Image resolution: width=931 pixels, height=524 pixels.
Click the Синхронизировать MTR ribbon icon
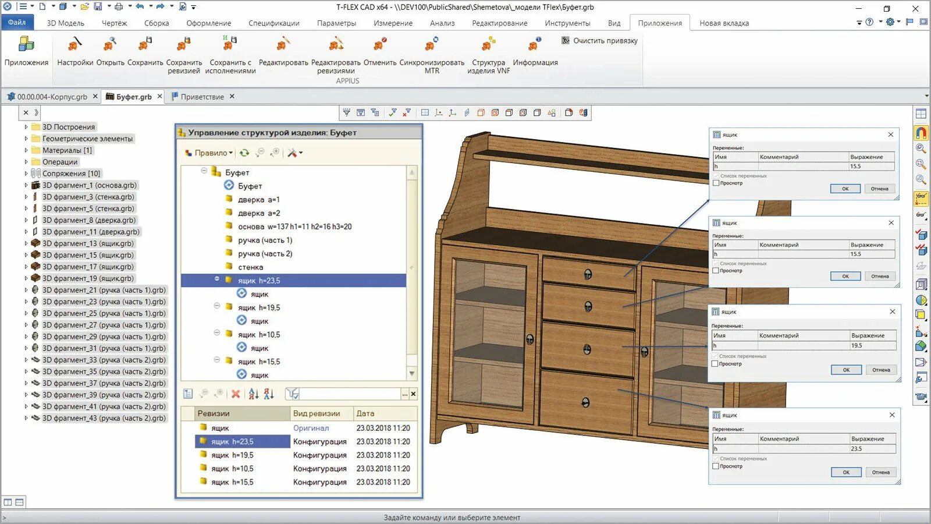click(431, 45)
